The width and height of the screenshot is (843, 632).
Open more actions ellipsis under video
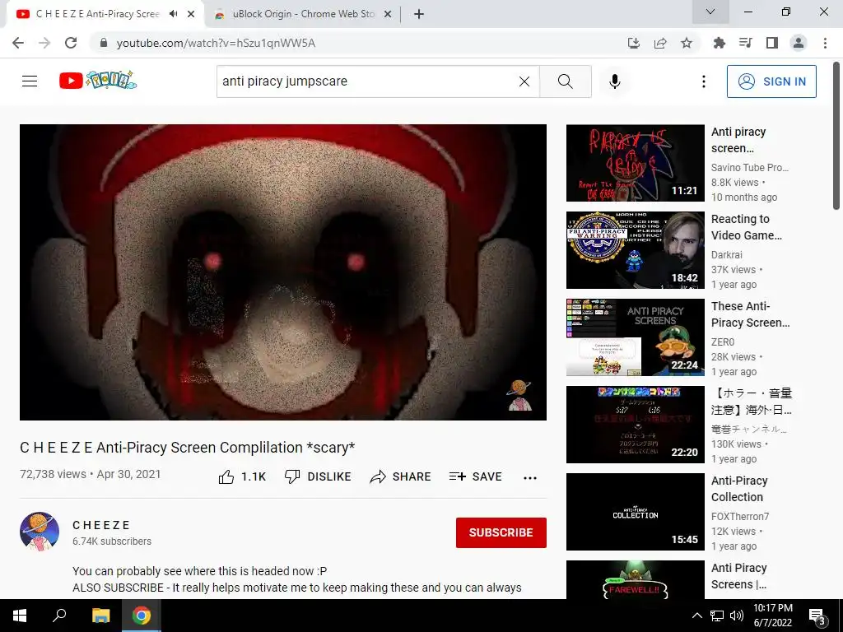coord(530,478)
